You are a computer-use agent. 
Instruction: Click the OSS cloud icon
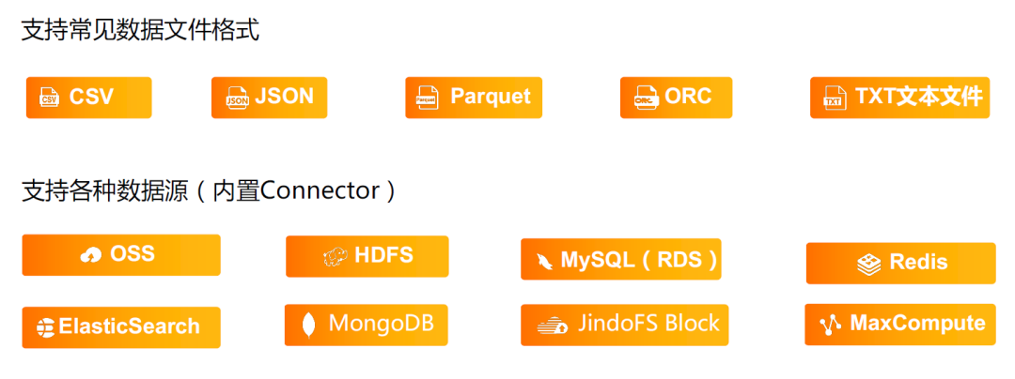[x=90, y=255]
